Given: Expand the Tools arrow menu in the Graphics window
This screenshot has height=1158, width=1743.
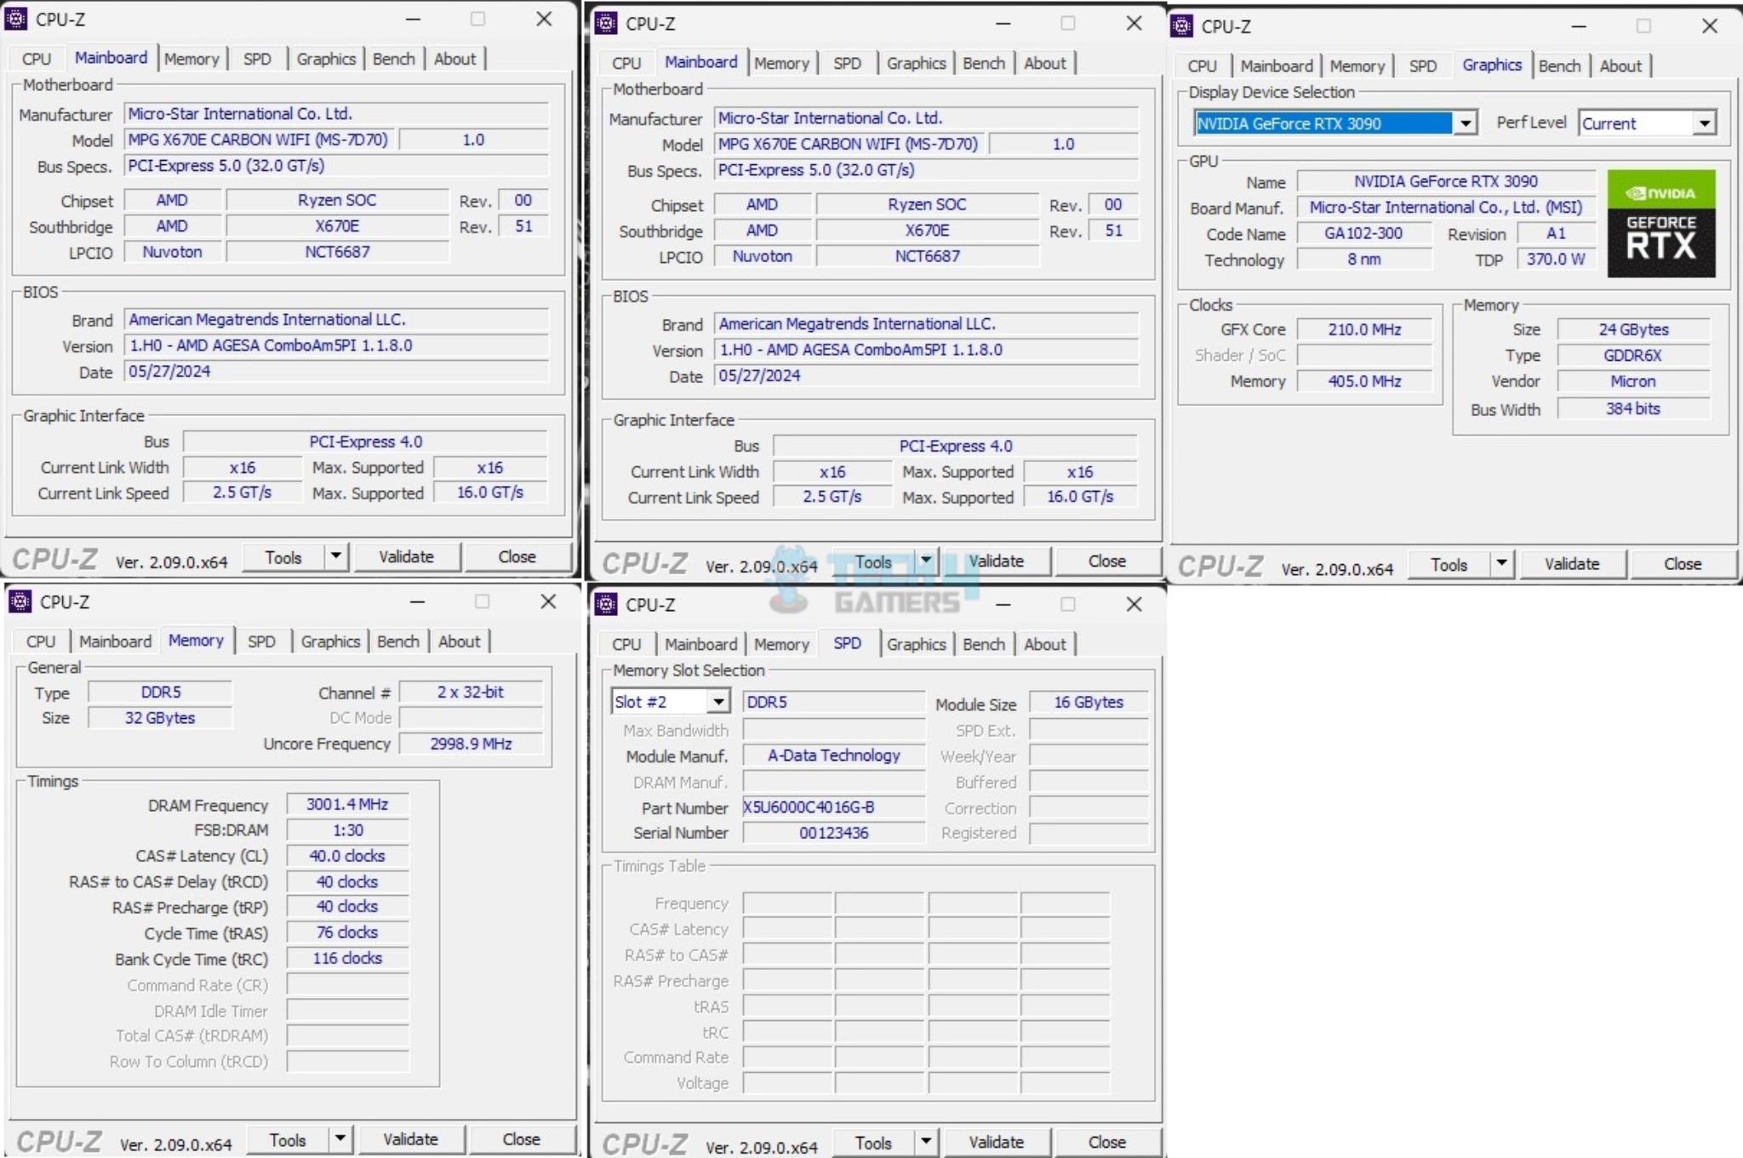Looking at the screenshot, I should [1502, 563].
